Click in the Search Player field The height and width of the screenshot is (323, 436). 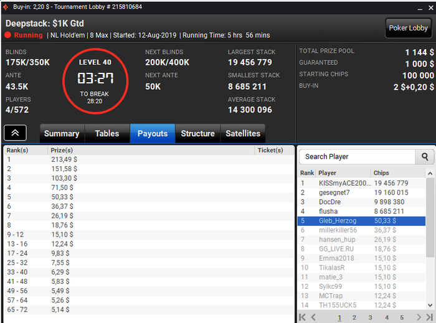click(357, 157)
